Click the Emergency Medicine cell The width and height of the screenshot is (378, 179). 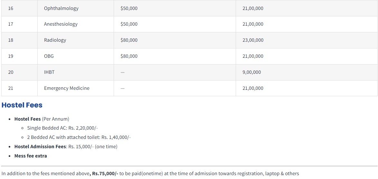click(x=67, y=88)
